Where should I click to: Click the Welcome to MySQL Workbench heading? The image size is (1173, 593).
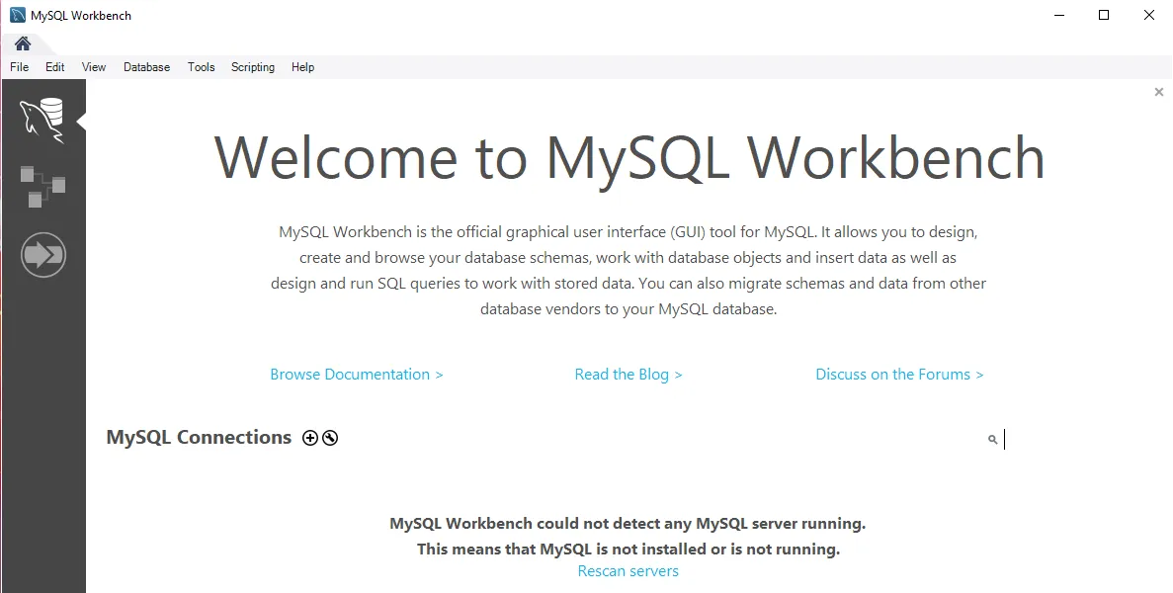[x=629, y=158]
